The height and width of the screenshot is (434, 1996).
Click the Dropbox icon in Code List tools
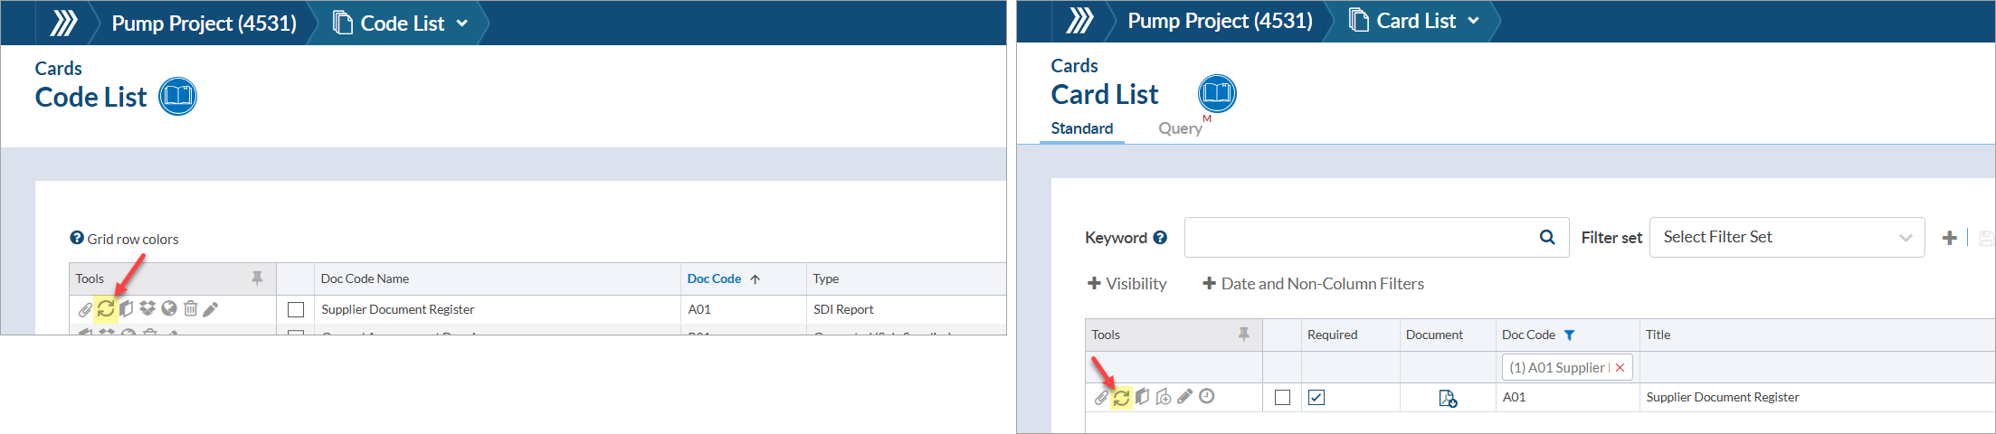point(147,308)
